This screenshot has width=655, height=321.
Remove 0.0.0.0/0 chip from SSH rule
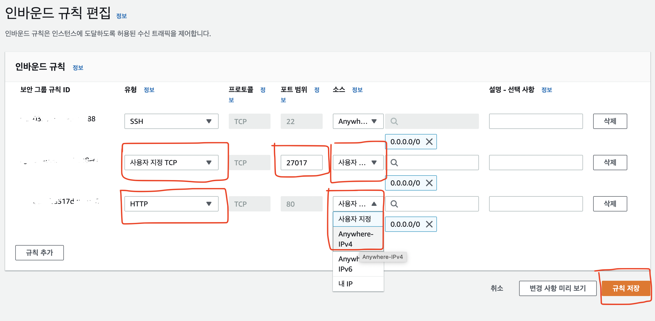click(x=429, y=142)
